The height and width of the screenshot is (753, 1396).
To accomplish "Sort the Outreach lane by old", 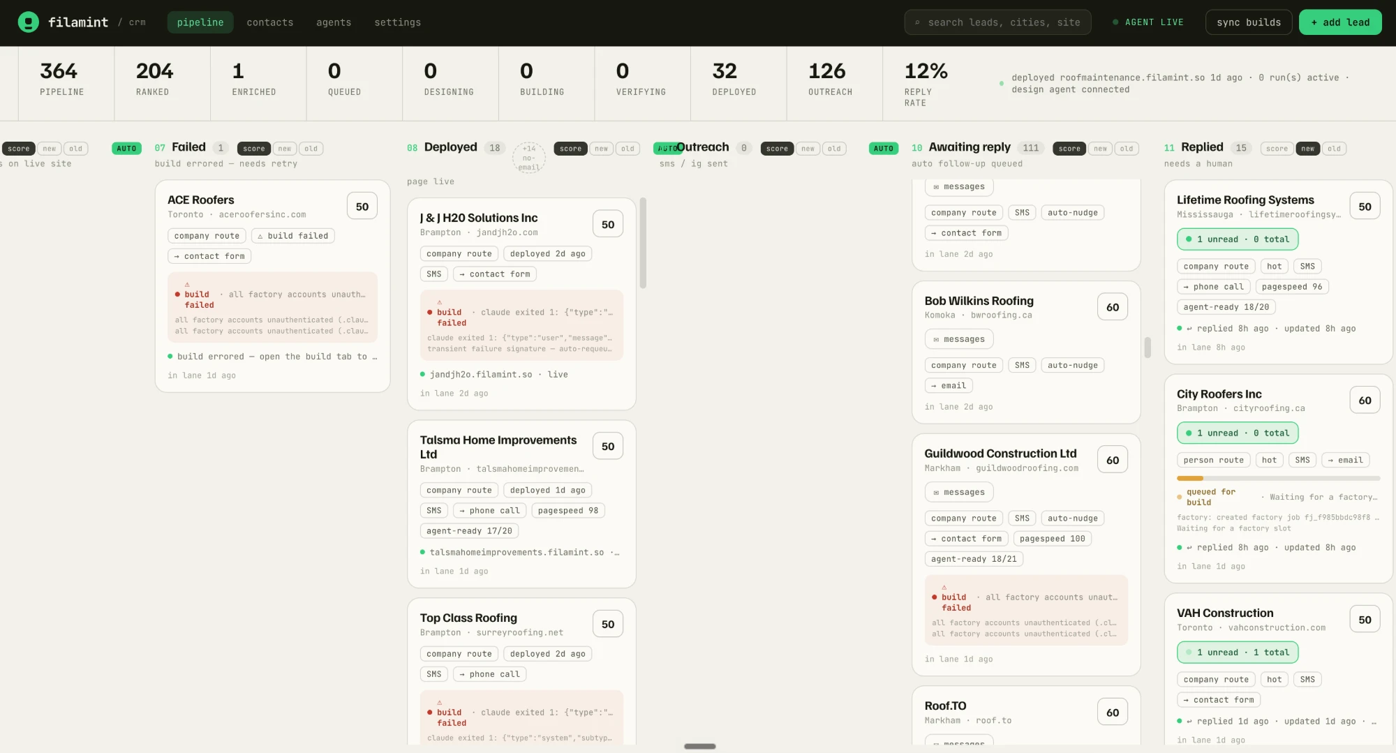I will (835, 149).
